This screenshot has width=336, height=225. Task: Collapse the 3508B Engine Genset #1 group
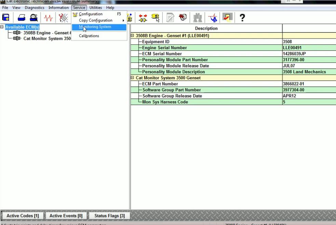pos(132,35)
